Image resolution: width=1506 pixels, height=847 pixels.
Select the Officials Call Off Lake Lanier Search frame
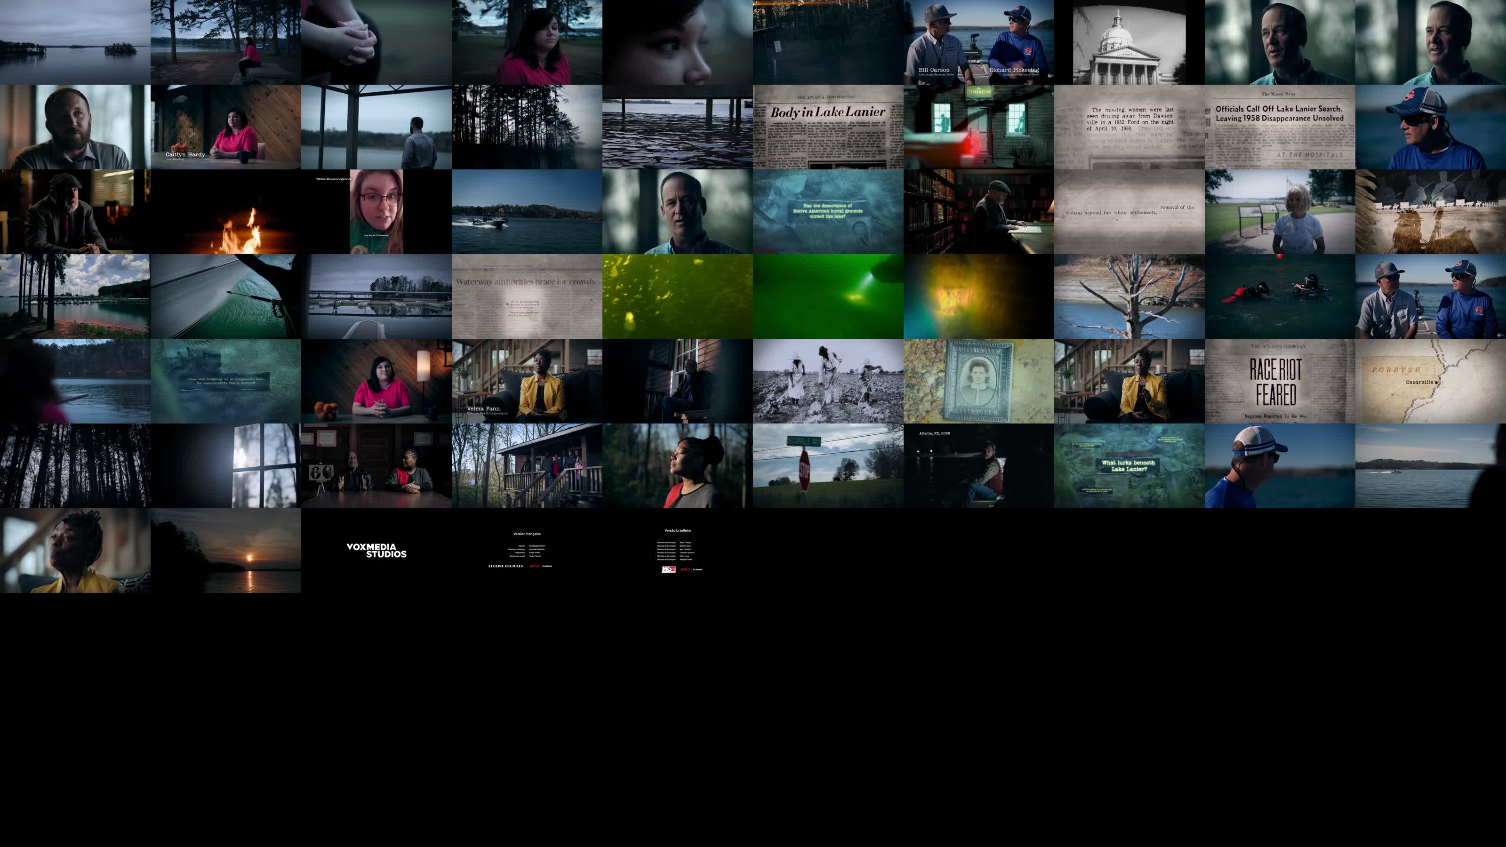coord(1280,127)
